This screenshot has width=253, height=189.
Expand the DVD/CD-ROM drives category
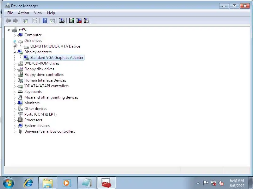(x=15, y=64)
